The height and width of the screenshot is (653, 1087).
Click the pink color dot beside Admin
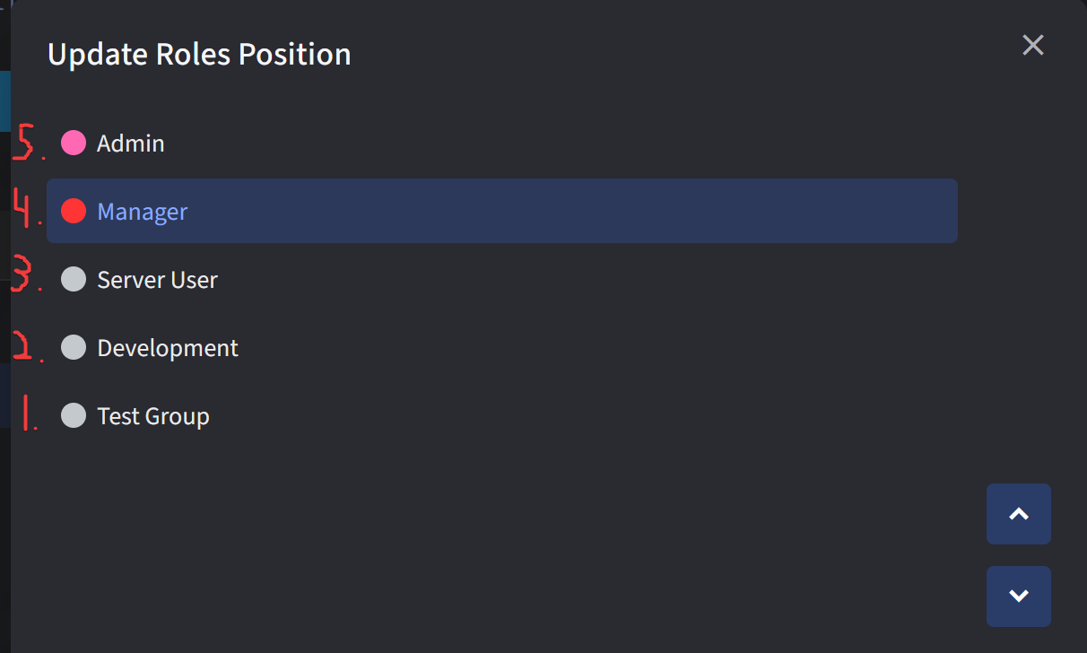[x=74, y=143]
